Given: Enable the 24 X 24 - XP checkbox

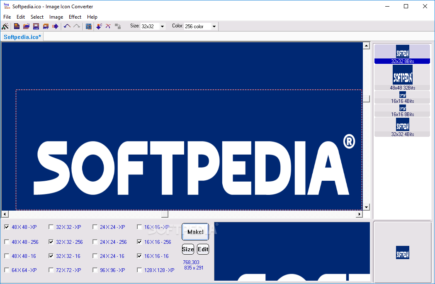Looking at the screenshot, I should pyautogui.click(x=95, y=227).
